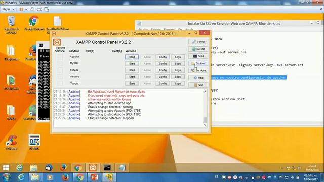The height and width of the screenshot is (182, 324).
Task: Open the Player dropdown menu in VMware
Action: coord(8,9)
